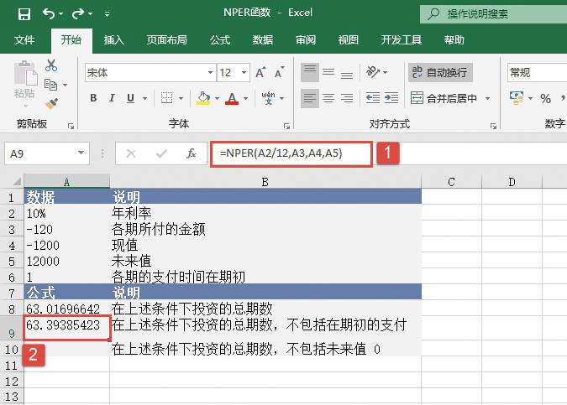Click the formula bar with NPER formula

[291, 153]
